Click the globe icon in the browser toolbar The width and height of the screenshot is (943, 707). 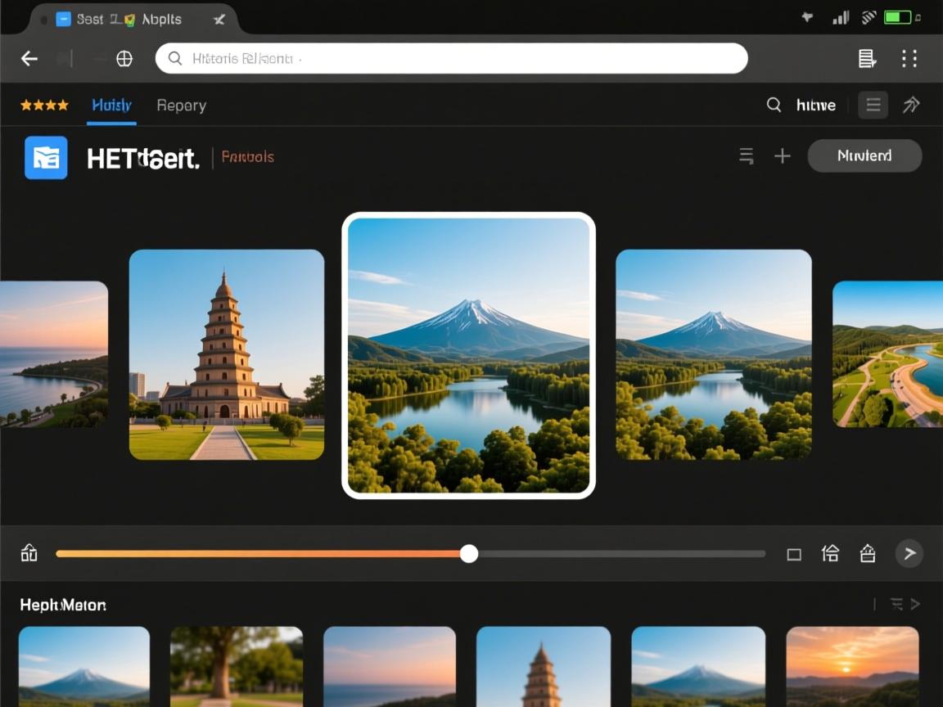click(124, 58)
